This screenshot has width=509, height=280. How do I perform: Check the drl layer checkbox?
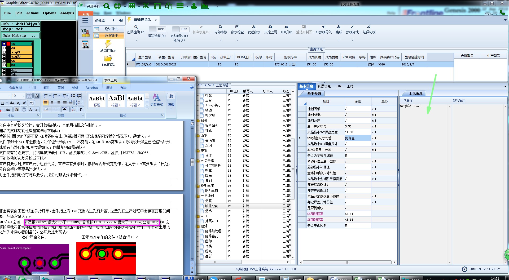[4, 70]
